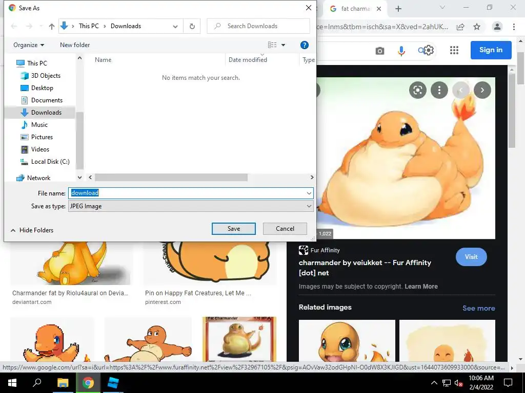525x393 pixels.
Task: Open the Fat Charmander card thumbnail
Action: click(x=239, y=339)
